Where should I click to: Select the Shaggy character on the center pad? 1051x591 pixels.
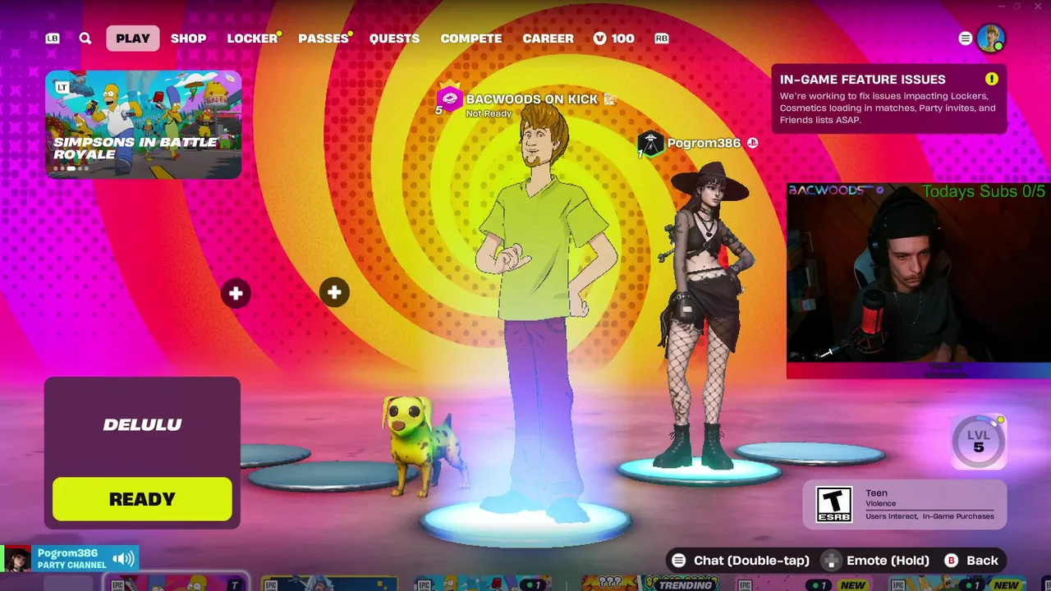[x=542, y=312]
